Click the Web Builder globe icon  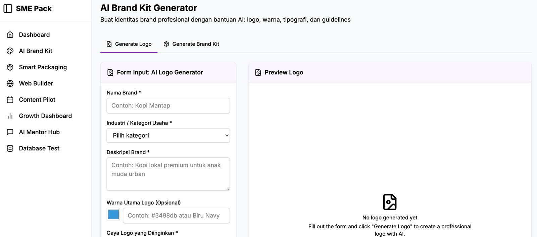click(10, 83)
